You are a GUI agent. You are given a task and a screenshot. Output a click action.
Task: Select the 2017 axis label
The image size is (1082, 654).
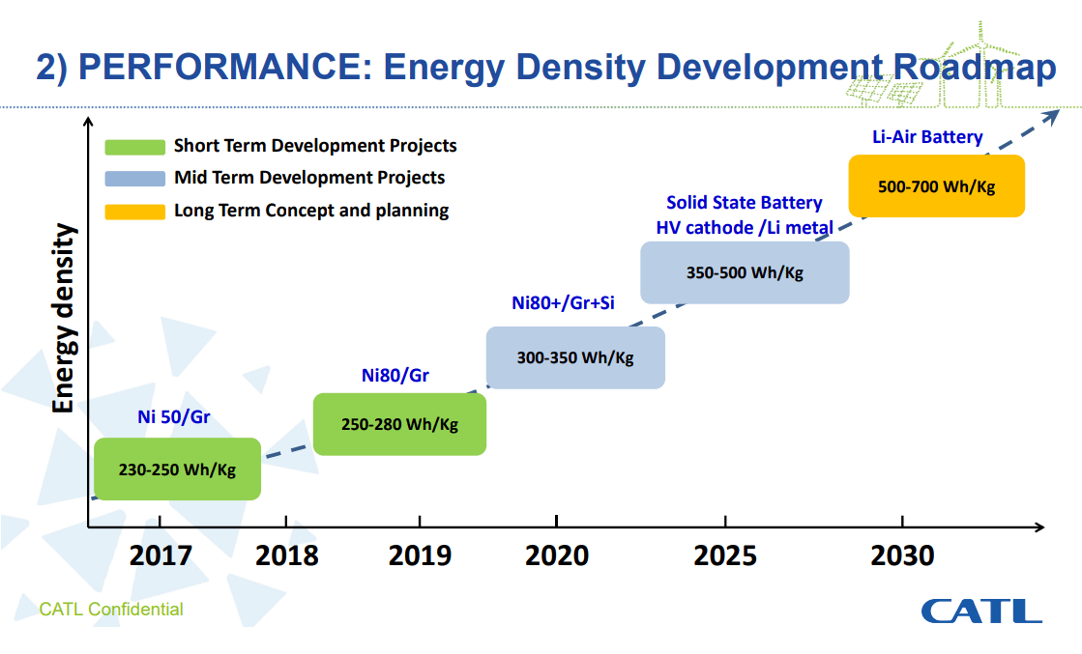pos(162,555)
